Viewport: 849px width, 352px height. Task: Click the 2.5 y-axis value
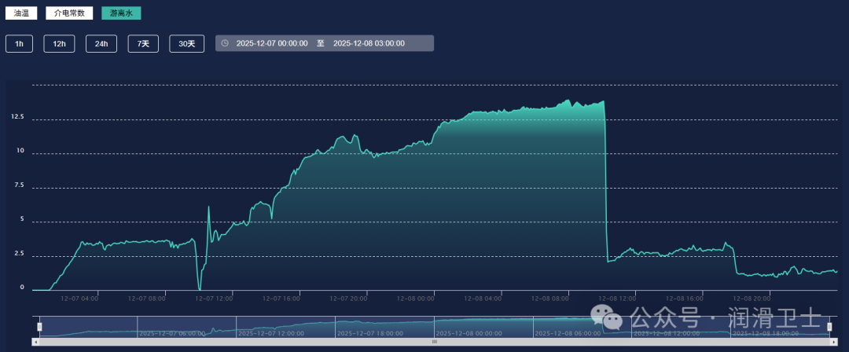tap(19, 254)
